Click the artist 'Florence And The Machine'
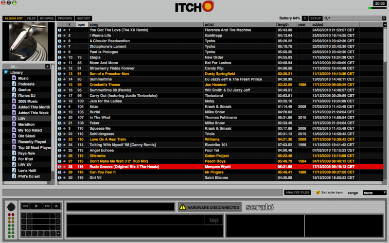This screenshot has width=389, height=243. [x=228, y=30]
